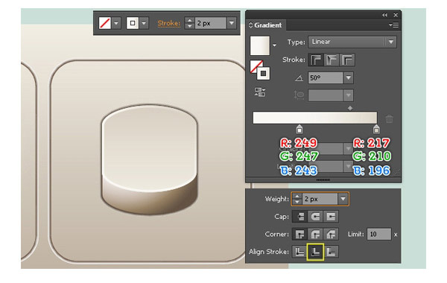
Task: Apply gradient within stroke
Action: (316, 60)
